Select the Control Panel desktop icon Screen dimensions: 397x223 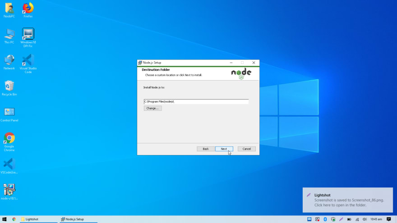[9, 114]
